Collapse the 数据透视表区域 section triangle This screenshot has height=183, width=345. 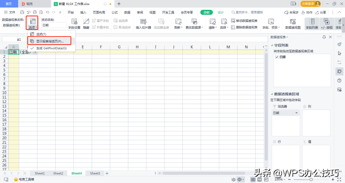point(272,94)
